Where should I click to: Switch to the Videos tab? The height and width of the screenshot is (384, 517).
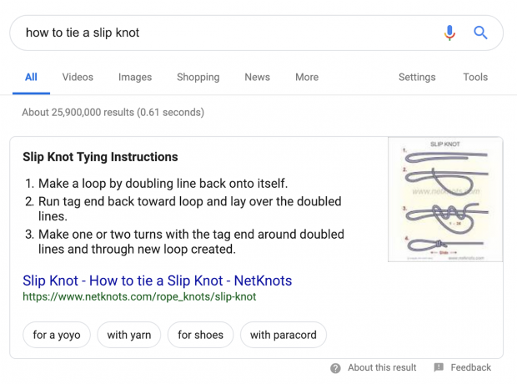pos(78,77)
